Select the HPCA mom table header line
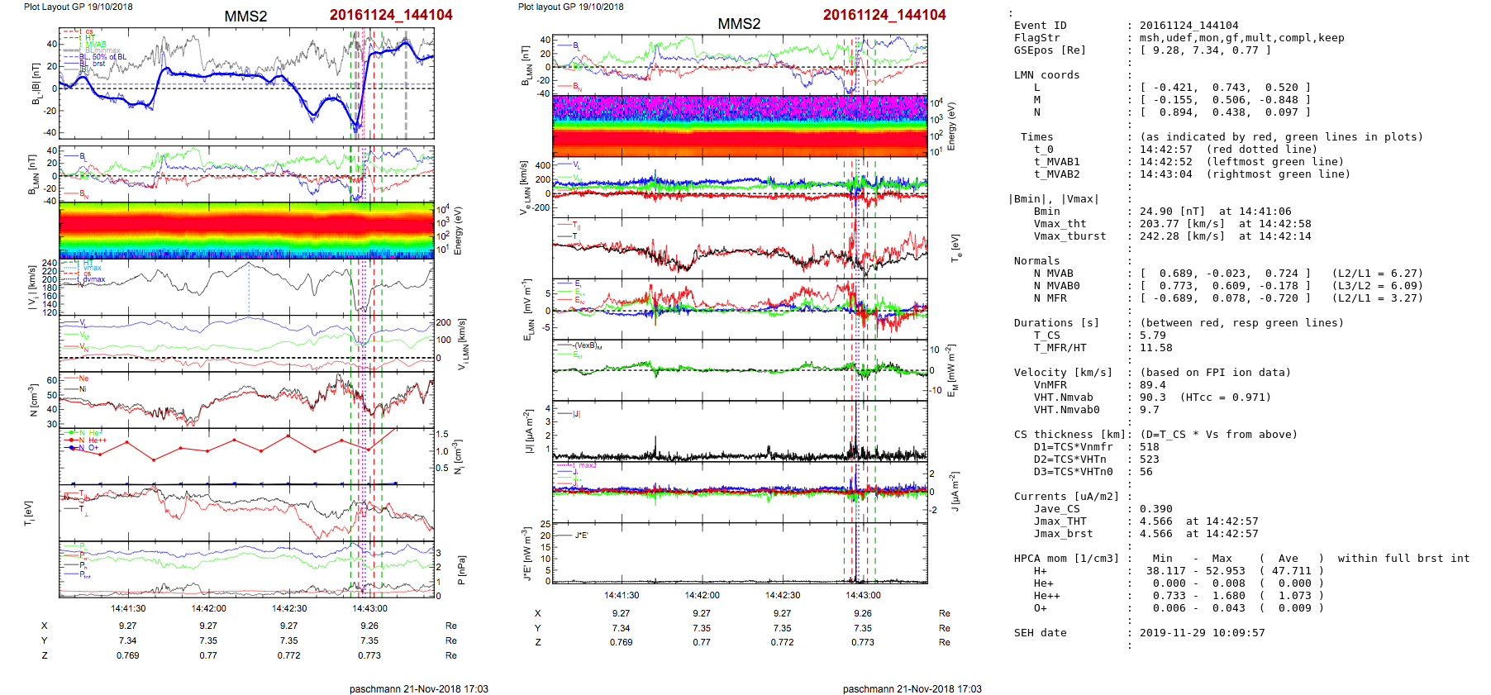Screen dimensions: 1491x695 click(x=1241, y=559)
